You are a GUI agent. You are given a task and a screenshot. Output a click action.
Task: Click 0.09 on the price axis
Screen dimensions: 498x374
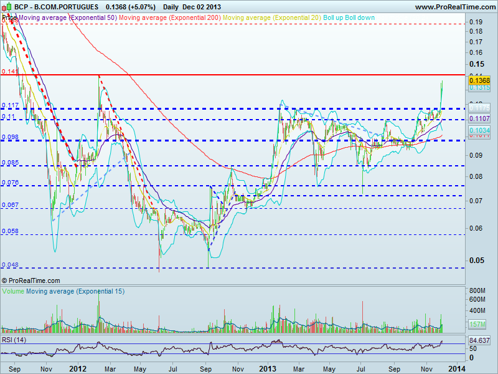[x=476, y=155]
